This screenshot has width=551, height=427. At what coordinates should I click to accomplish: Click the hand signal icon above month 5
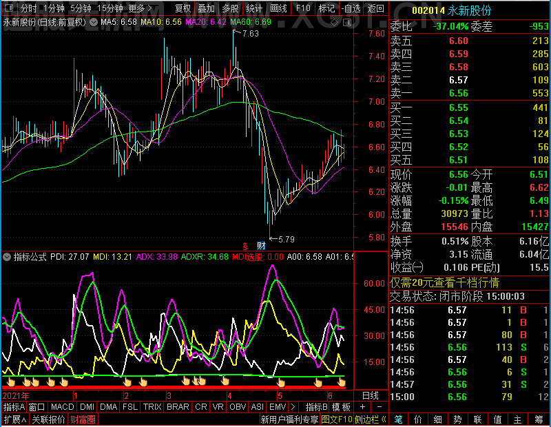pyautogui.click(x=281, y=382)
